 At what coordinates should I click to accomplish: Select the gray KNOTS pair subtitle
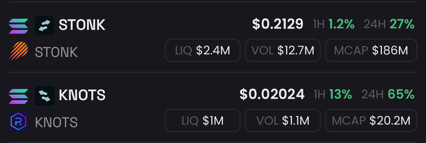56,122
